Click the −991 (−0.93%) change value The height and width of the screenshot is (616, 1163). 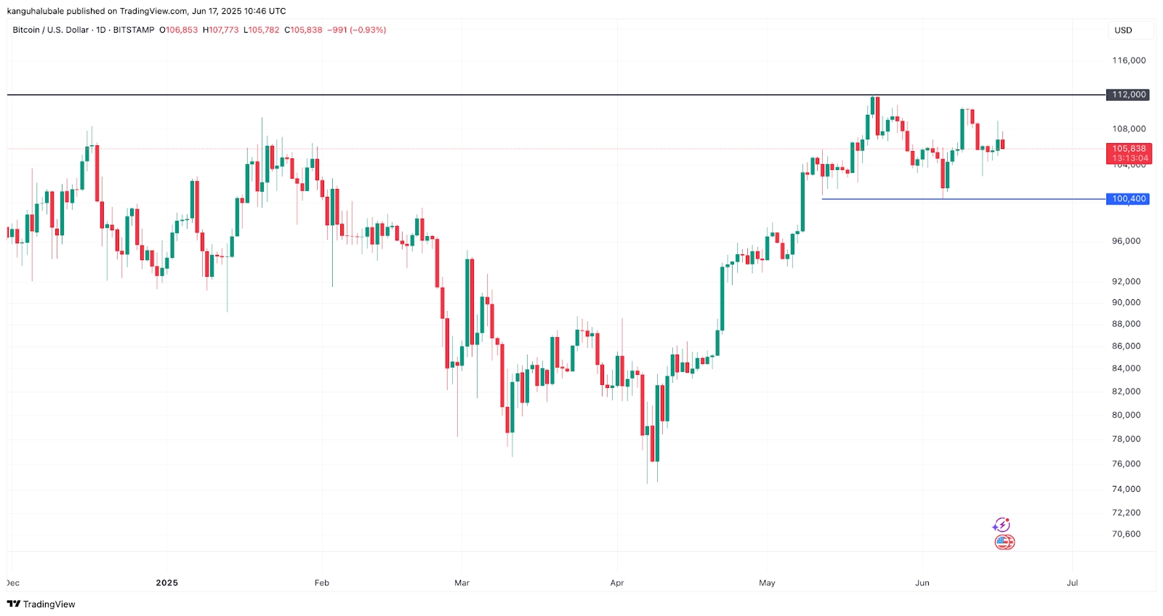coord(357,31)
